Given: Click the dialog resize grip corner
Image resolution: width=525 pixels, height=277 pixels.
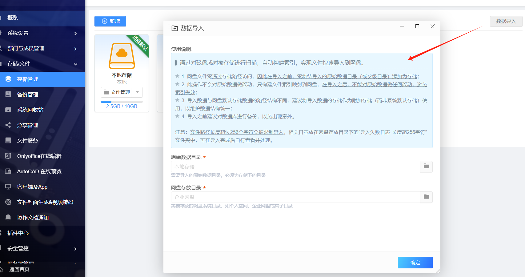Looking at the screenshot, I should 438,271.
